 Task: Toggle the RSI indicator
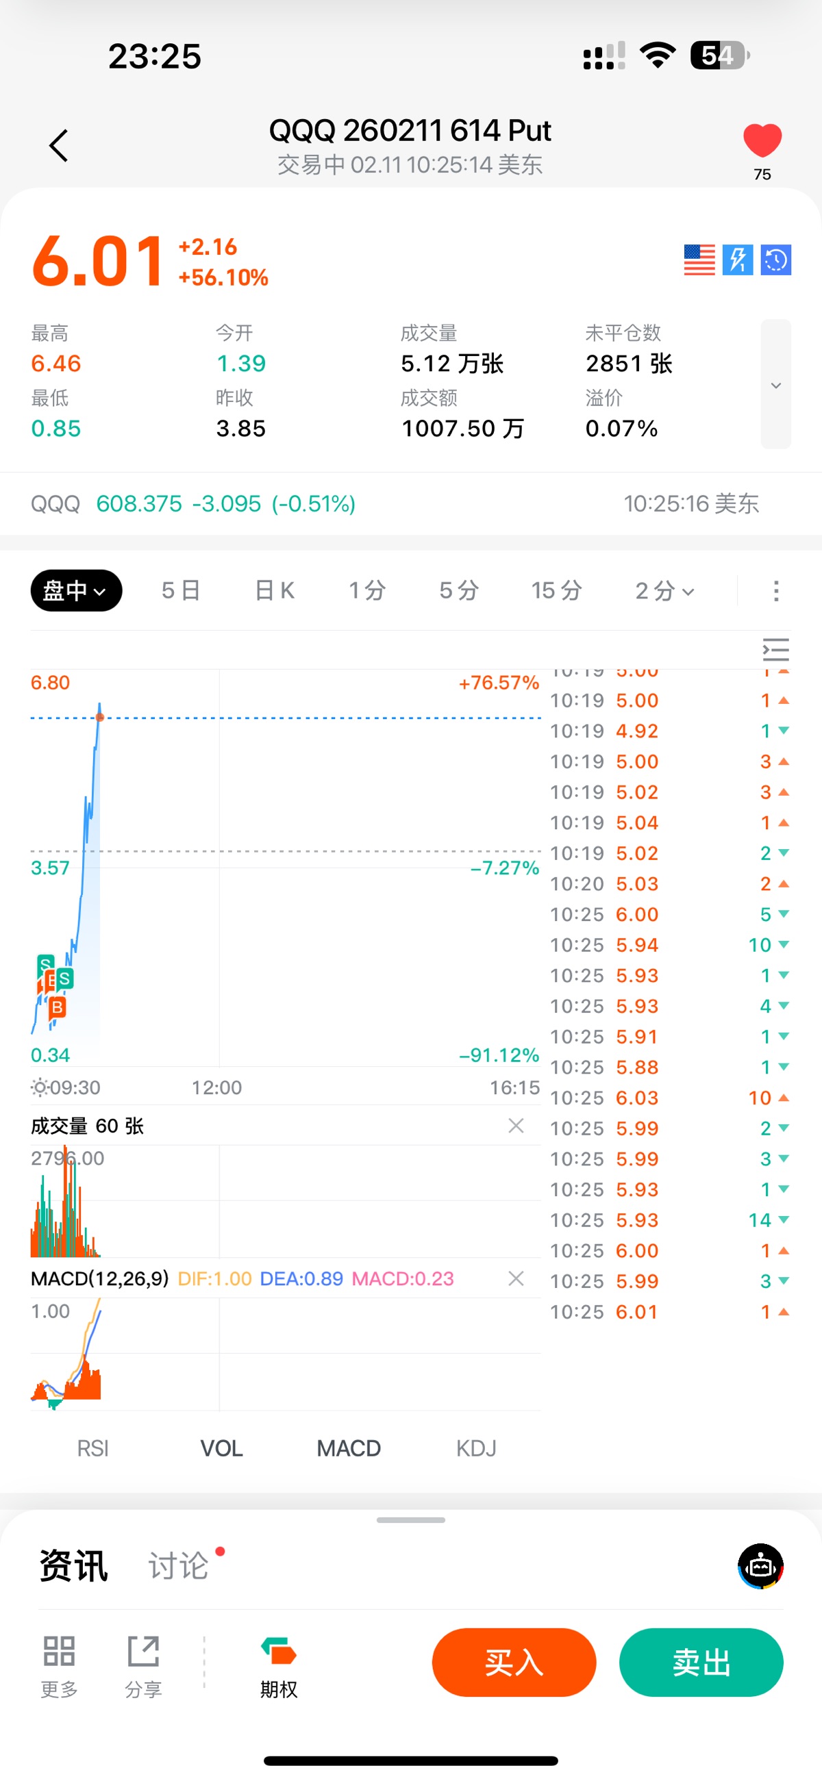point(92,1448)
